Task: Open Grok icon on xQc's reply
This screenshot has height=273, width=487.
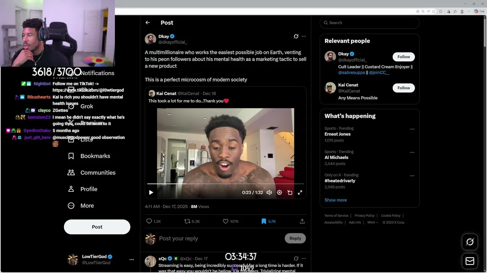Action: pyautogui.click(x=296, y=259)
